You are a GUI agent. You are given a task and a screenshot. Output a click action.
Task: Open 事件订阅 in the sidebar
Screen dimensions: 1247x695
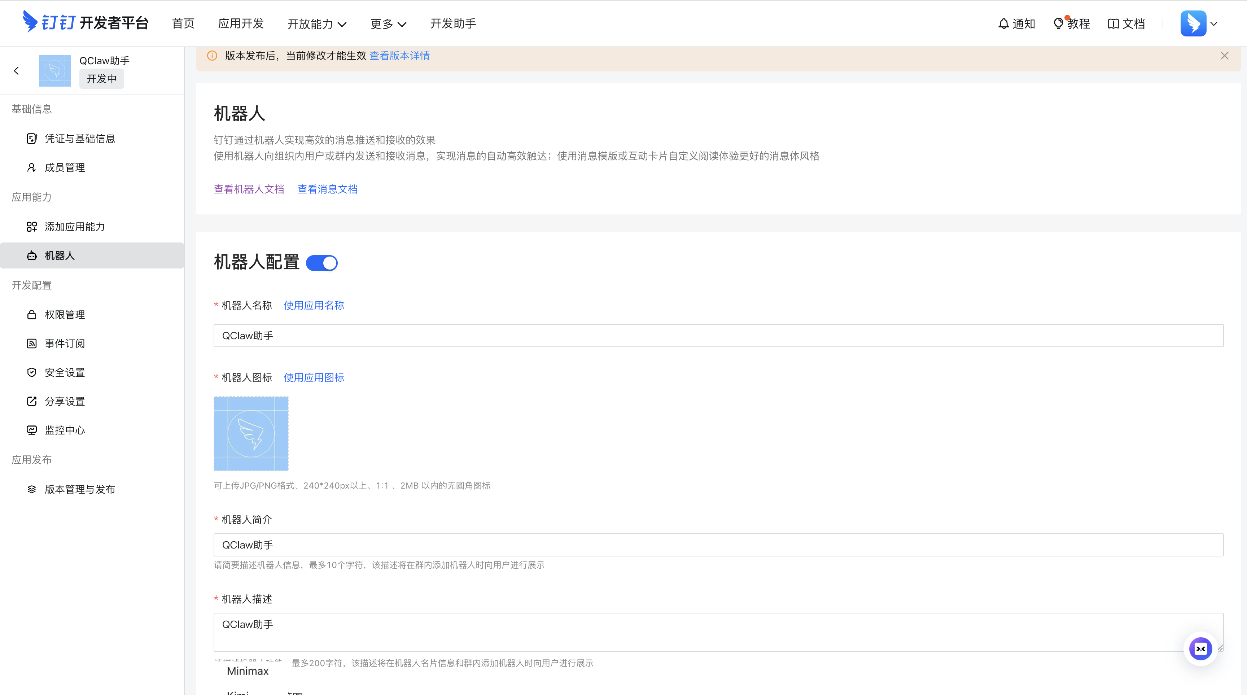[x=64, y=344]
